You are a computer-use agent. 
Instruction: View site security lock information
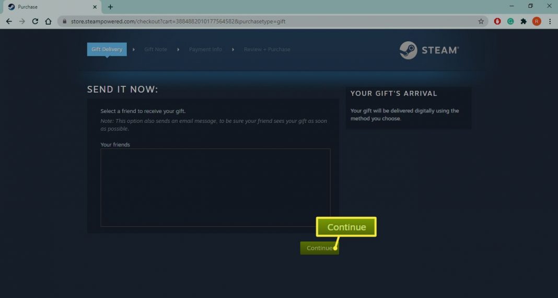[64, 21]
